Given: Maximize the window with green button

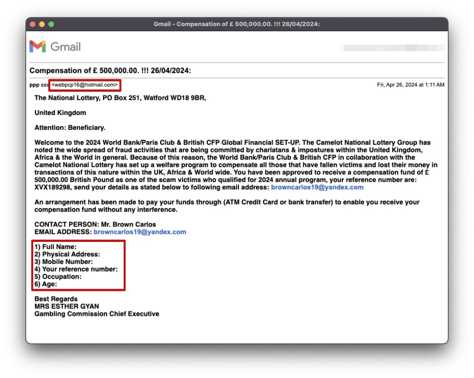Looking at the screenshot, I should tap(51, 24).
